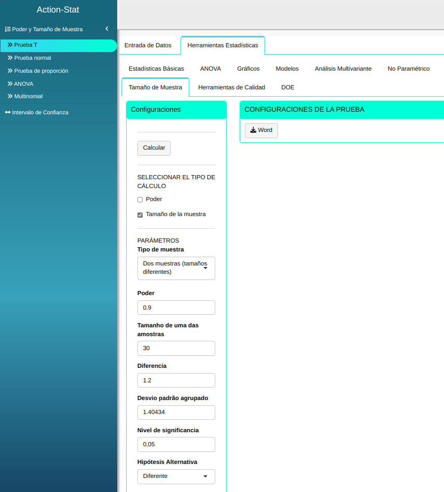Viewport: 444px width, 492px height.
Task: Uncheck the Tamaño de la muestra checkbox
Action: point(140,215)
